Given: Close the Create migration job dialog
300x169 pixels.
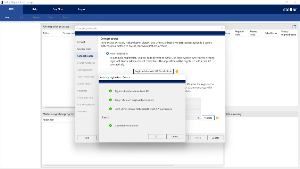Looking at the screenshot, I should click(222, 28).
